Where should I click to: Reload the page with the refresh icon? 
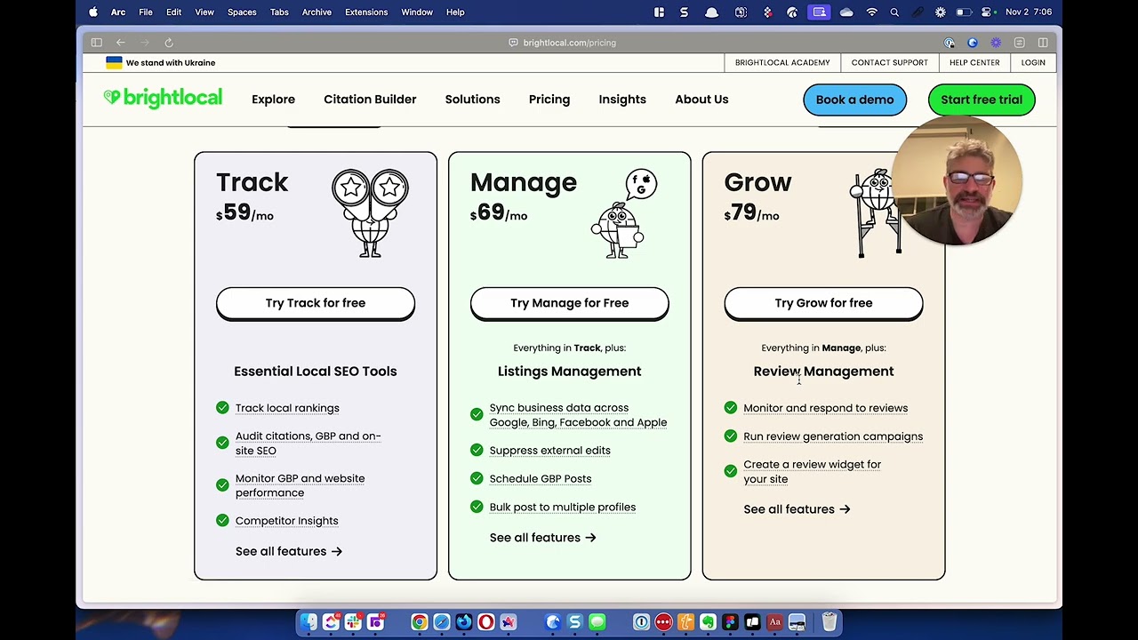169,43
